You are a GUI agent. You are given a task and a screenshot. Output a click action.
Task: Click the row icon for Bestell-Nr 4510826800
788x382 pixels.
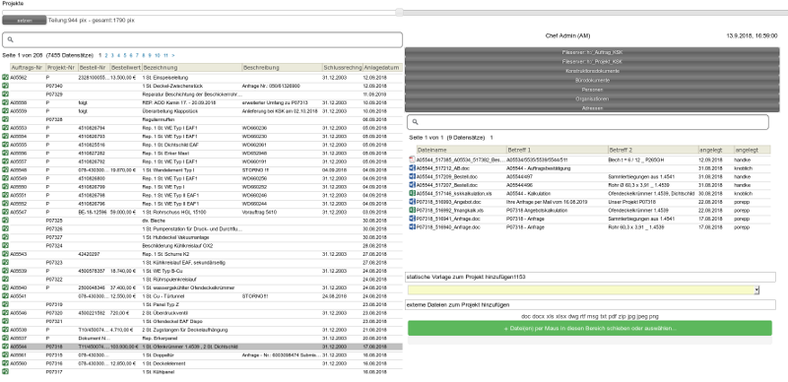tap(6, 178)
